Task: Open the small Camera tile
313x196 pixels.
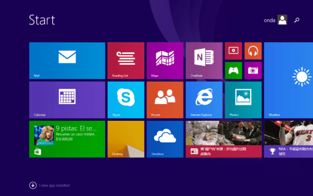Action: (253, 71)
